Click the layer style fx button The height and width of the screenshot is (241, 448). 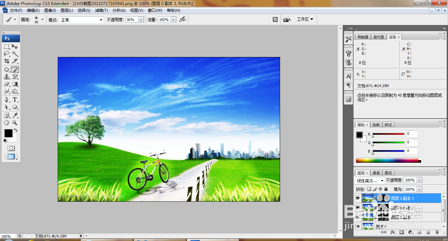393,232
